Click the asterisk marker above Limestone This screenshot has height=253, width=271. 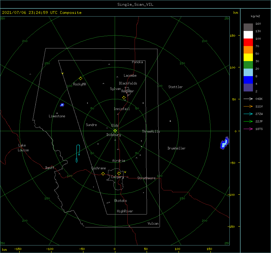[57, 113]
